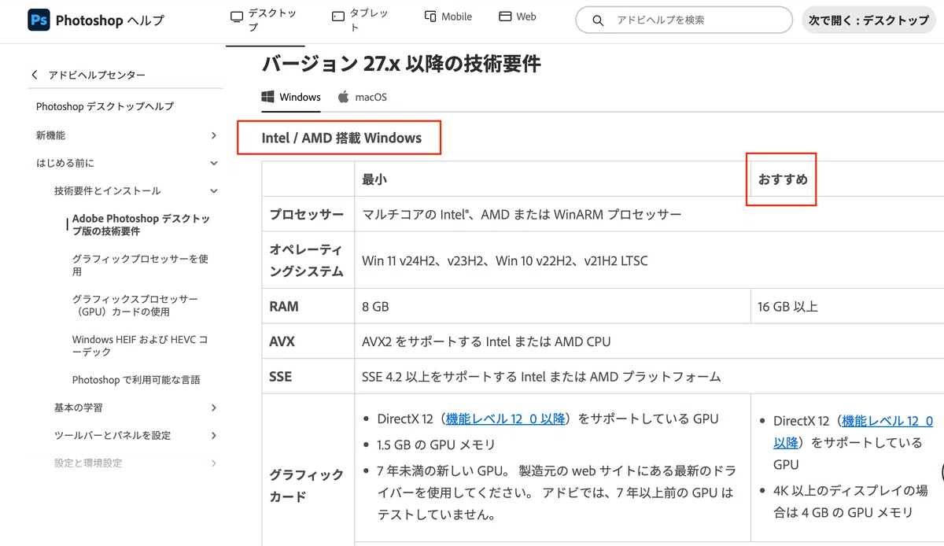Collapse the はじめる前に sidebar section
Image resolution: width=944 pixels, height=546 pixels.
point(214,163)
